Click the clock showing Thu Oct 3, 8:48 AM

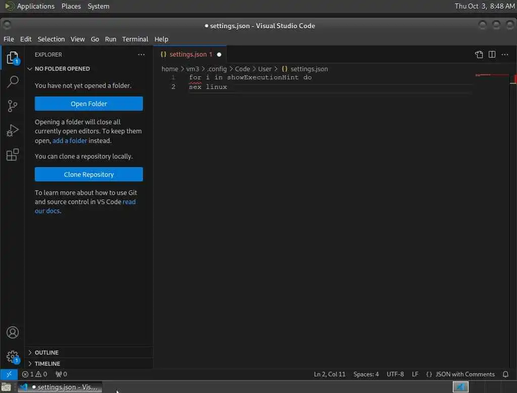(485, 6)
